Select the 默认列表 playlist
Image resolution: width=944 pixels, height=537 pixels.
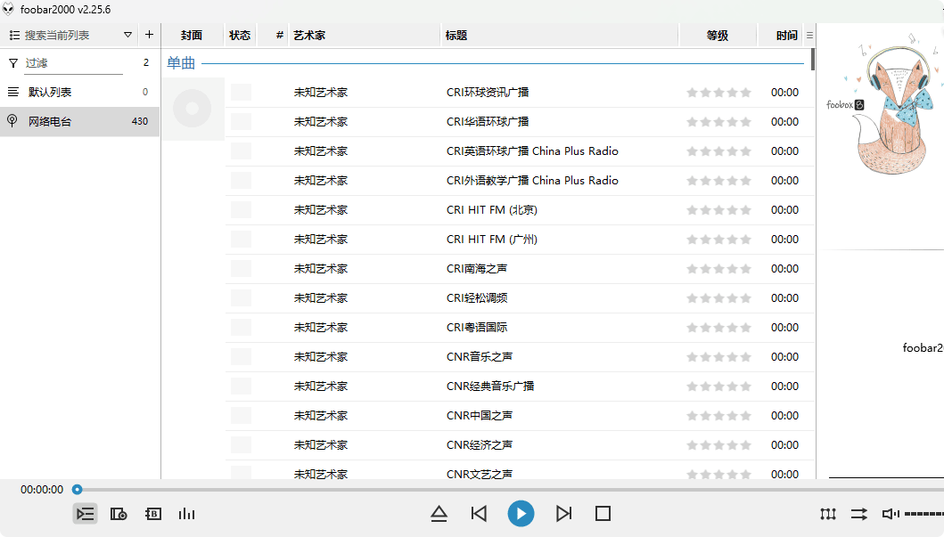79,92
